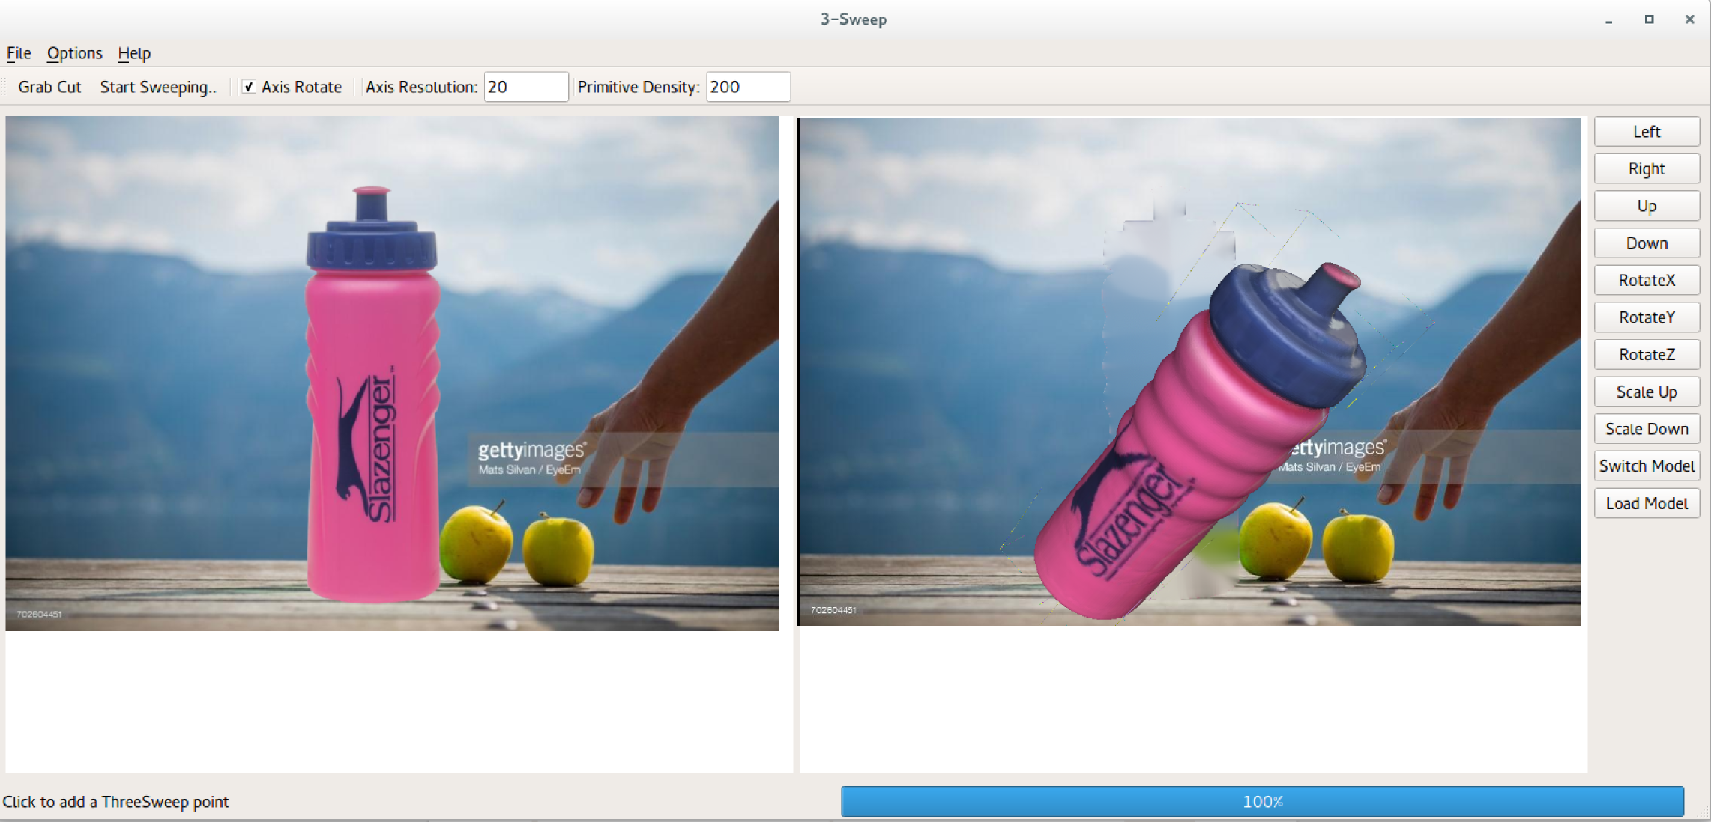The image size is (1711, 822).
Task: Click the status text 'Click to add a ThreeSweep point'
Action: coord(115,802)
